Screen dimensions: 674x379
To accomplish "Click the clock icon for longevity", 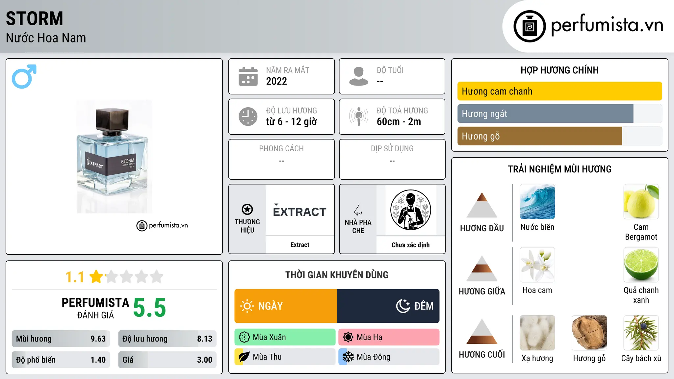I will [248, 116].
